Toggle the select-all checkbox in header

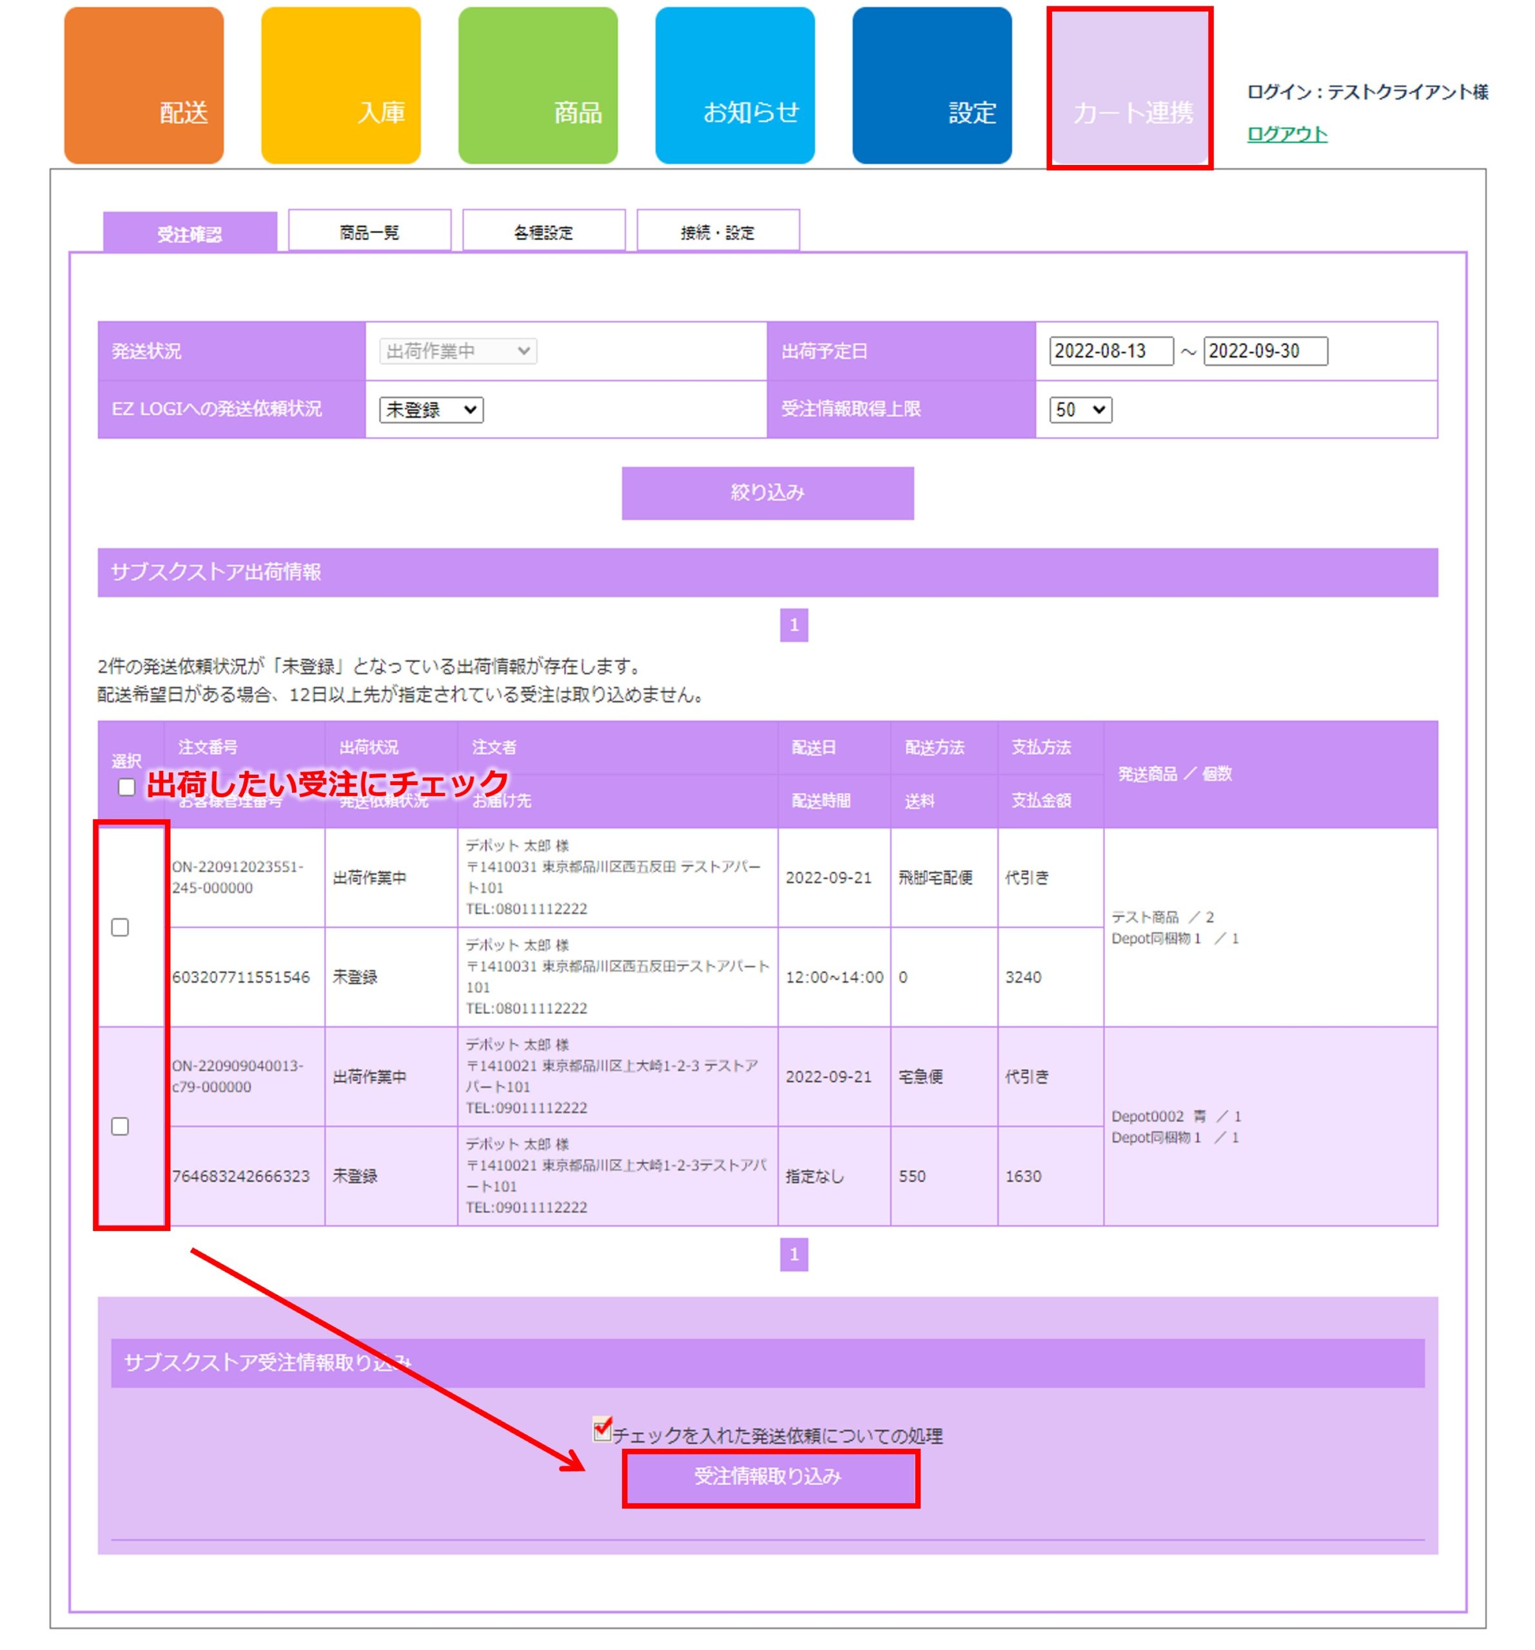[126, 787]
